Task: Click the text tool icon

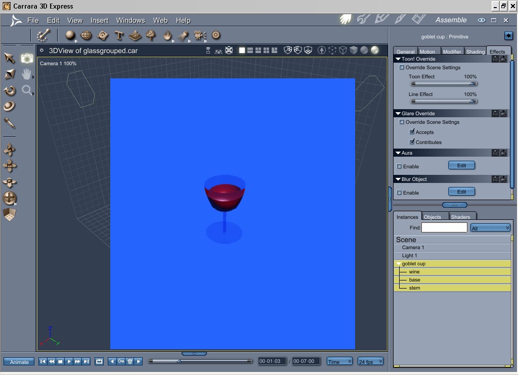Action: point(119,35)
